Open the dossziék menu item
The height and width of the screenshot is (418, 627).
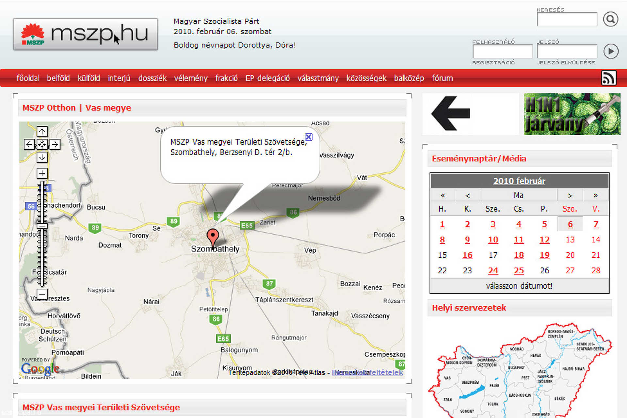pyautogui.click(x=153, y=78)
